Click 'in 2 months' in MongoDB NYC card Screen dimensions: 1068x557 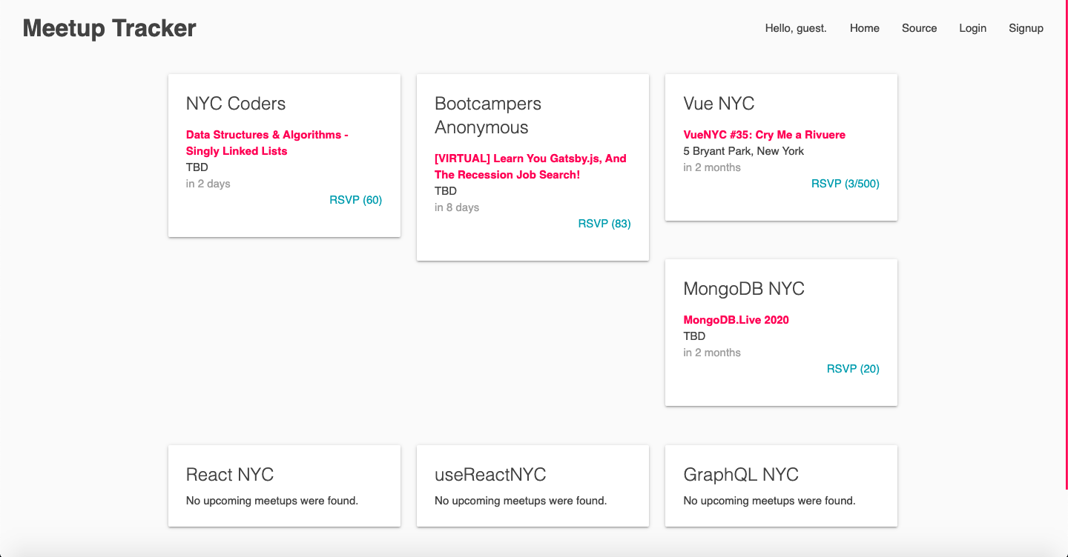[x=712, y=353]
